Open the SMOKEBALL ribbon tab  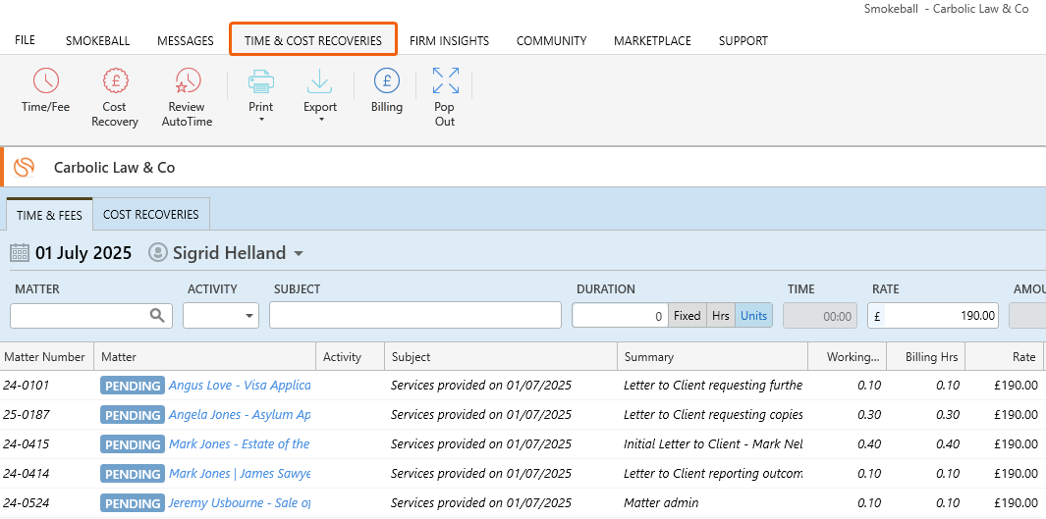97,40
